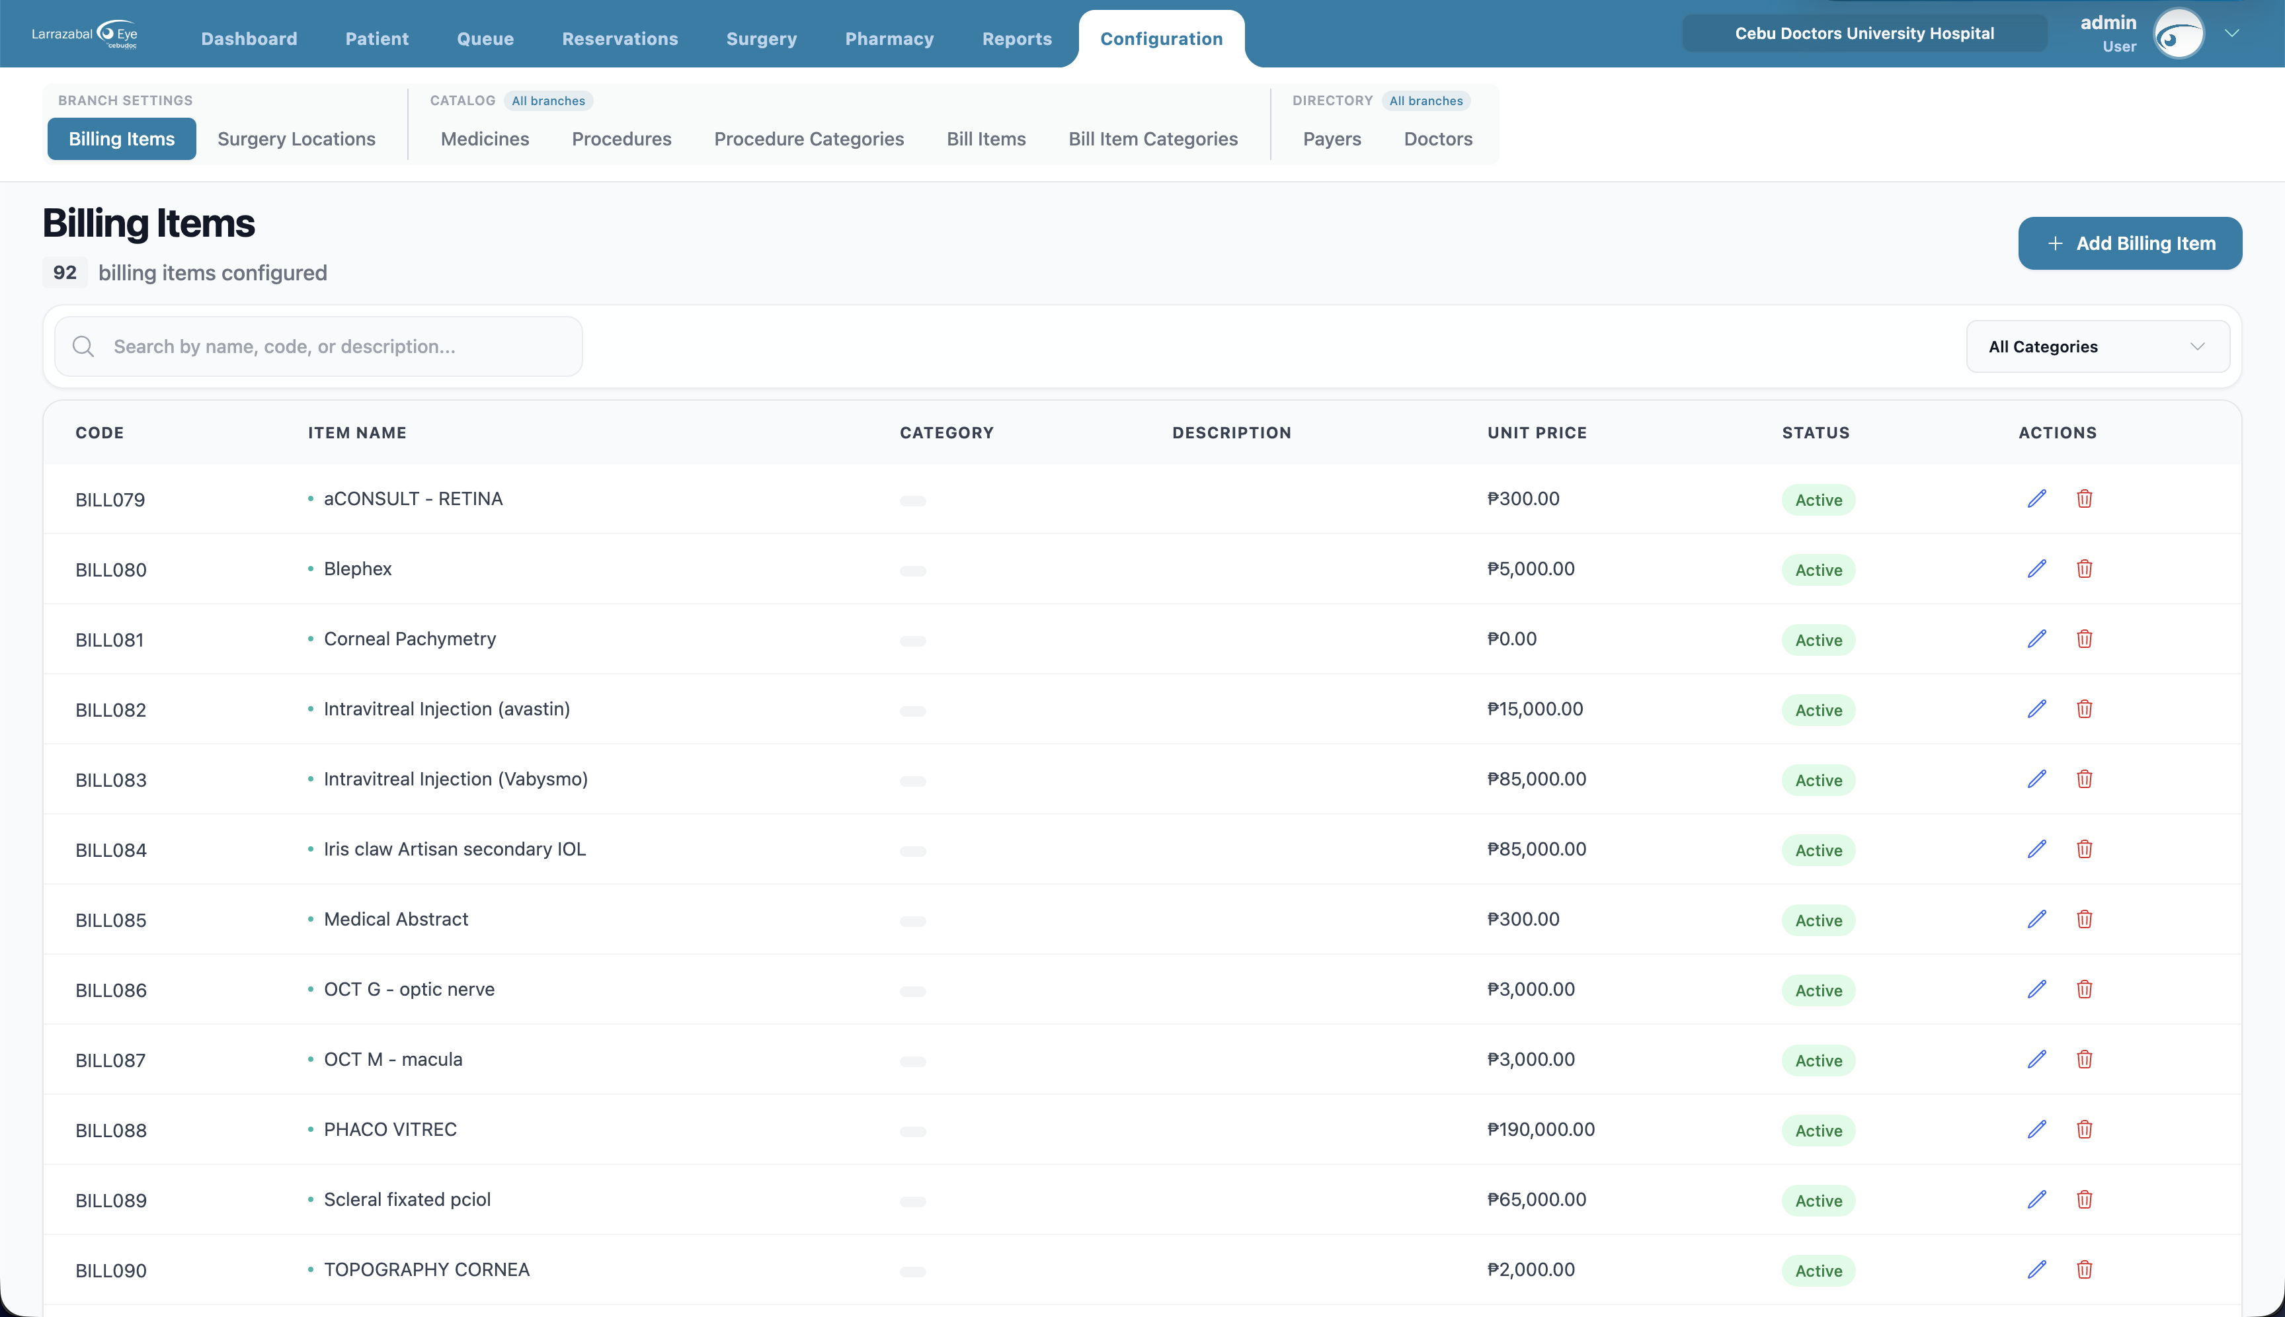Delete the PHACO VITREC item
Screen dimensions: 2285x1317
[2084, 1130]
